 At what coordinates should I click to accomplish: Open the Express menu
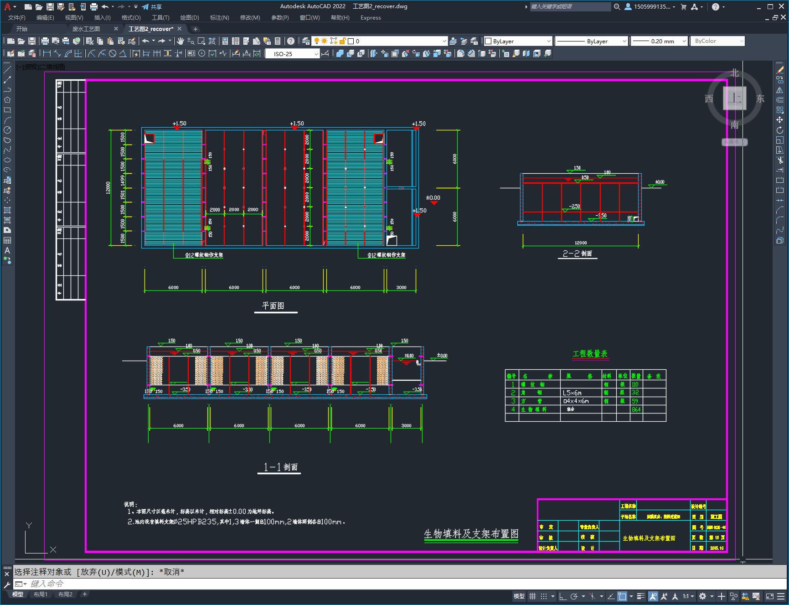pos(371,18)
